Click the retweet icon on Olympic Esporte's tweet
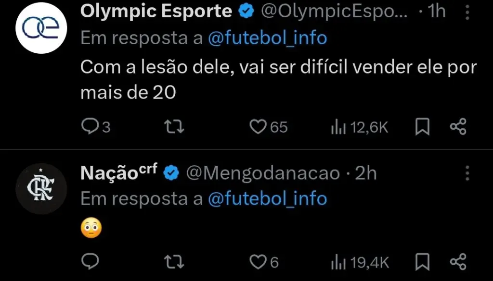This screenshot has width=493, height=281. (173, 126)
